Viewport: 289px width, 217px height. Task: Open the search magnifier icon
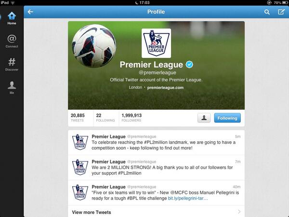[x=267, y=12]
